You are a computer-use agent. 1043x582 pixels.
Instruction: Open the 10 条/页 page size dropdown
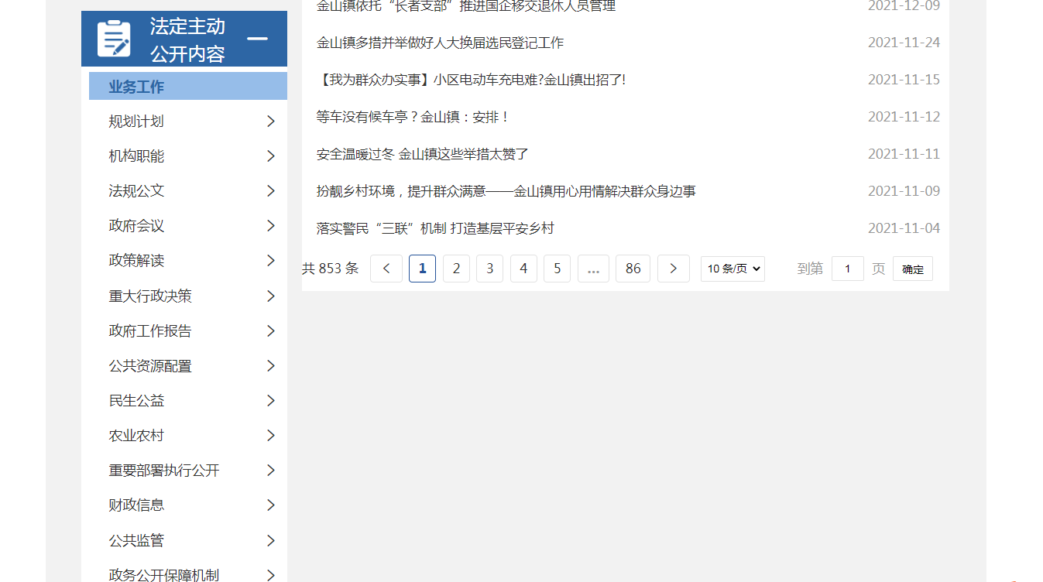733,269
